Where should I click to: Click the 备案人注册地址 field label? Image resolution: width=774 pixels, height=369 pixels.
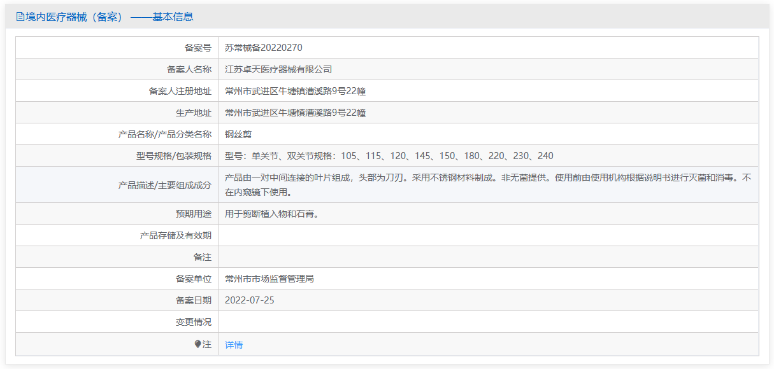click(x=180, y=91)
